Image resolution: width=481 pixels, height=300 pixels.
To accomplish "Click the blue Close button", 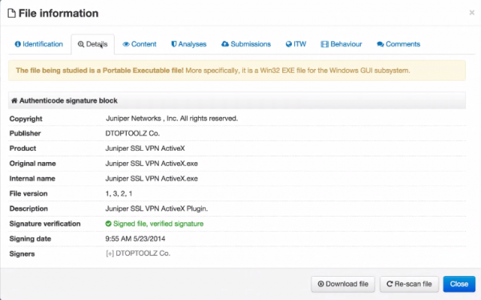I will click(x=459, y=284).
